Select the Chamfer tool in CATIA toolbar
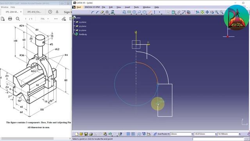The width and height of the screenshot is (250, 141). pyautogui.click(x=98, y=12)
